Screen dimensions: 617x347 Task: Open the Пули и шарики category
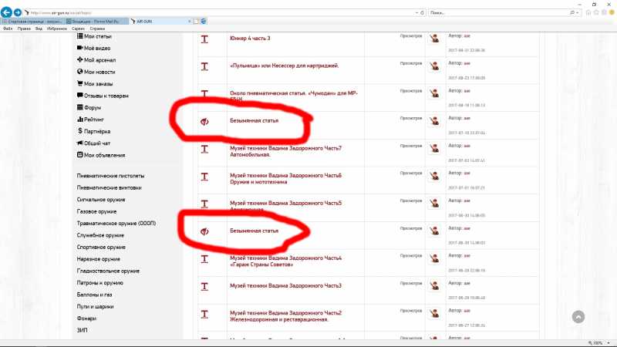point(95,306)
